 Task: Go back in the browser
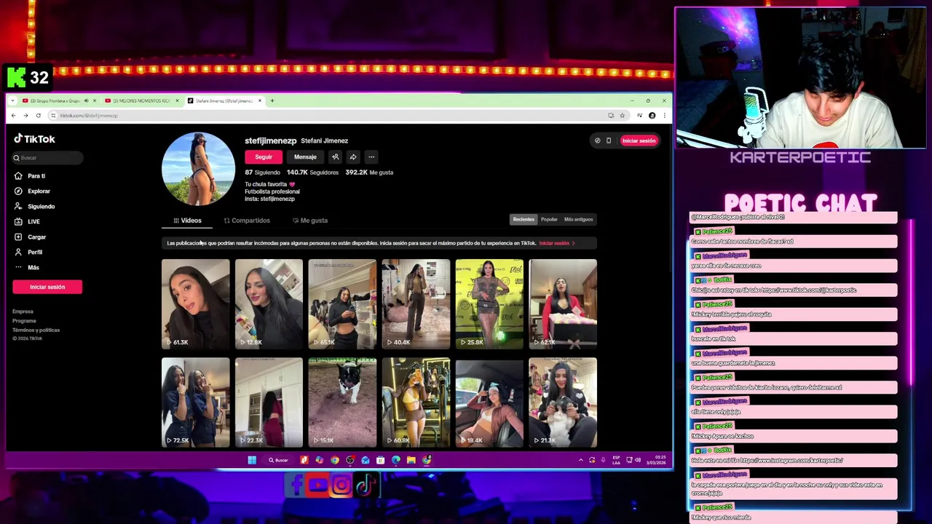click(13, 116)
